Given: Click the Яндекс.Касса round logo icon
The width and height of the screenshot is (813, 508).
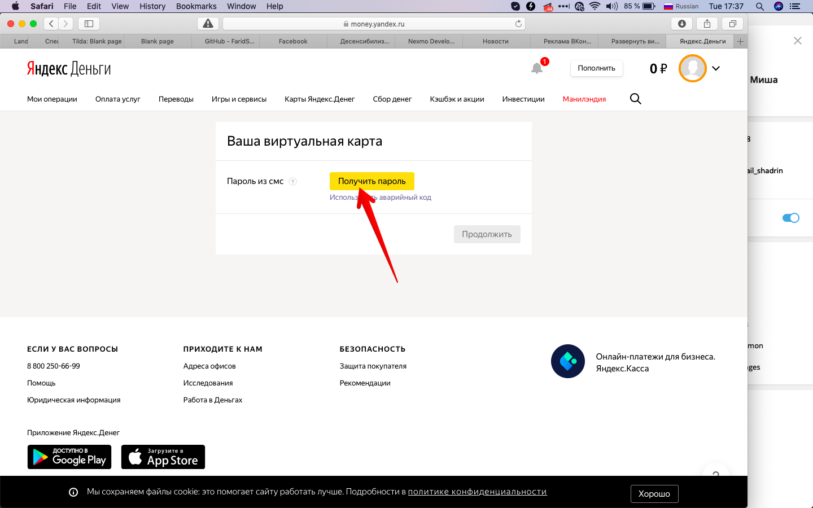Looking at the screenshot, I should [567, 361].
